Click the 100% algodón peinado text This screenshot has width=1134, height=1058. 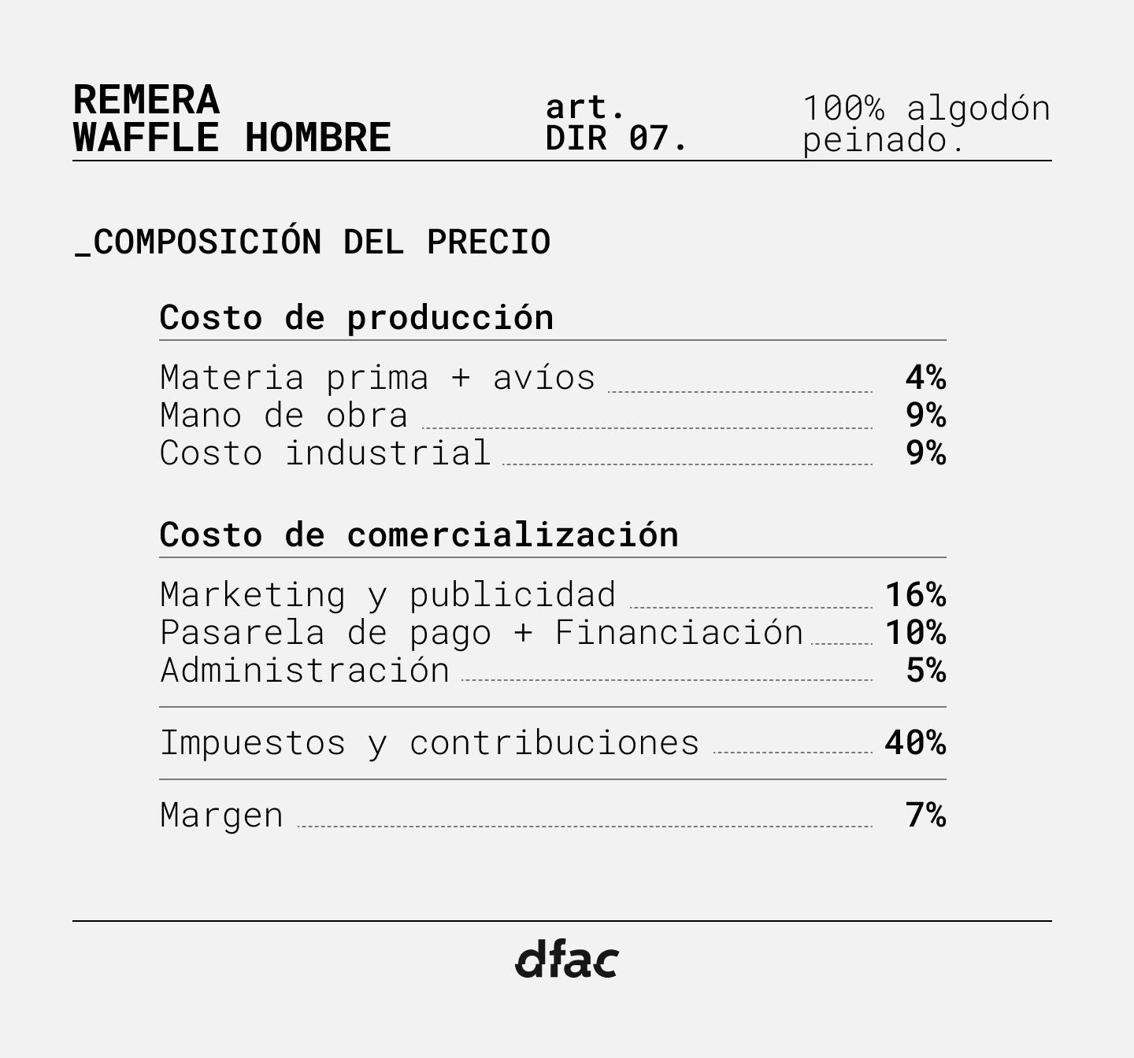coord(925,124)
